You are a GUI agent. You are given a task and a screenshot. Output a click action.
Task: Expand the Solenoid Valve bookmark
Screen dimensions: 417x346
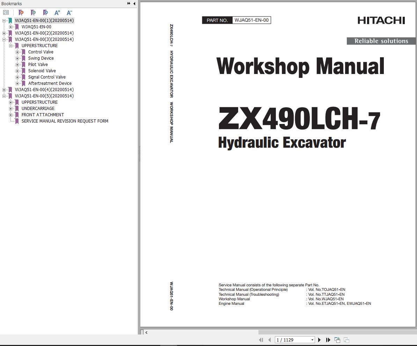click(17, 71)
